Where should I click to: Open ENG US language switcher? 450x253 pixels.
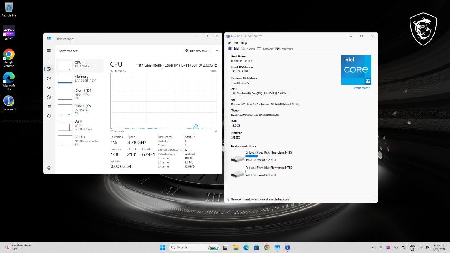412,248
